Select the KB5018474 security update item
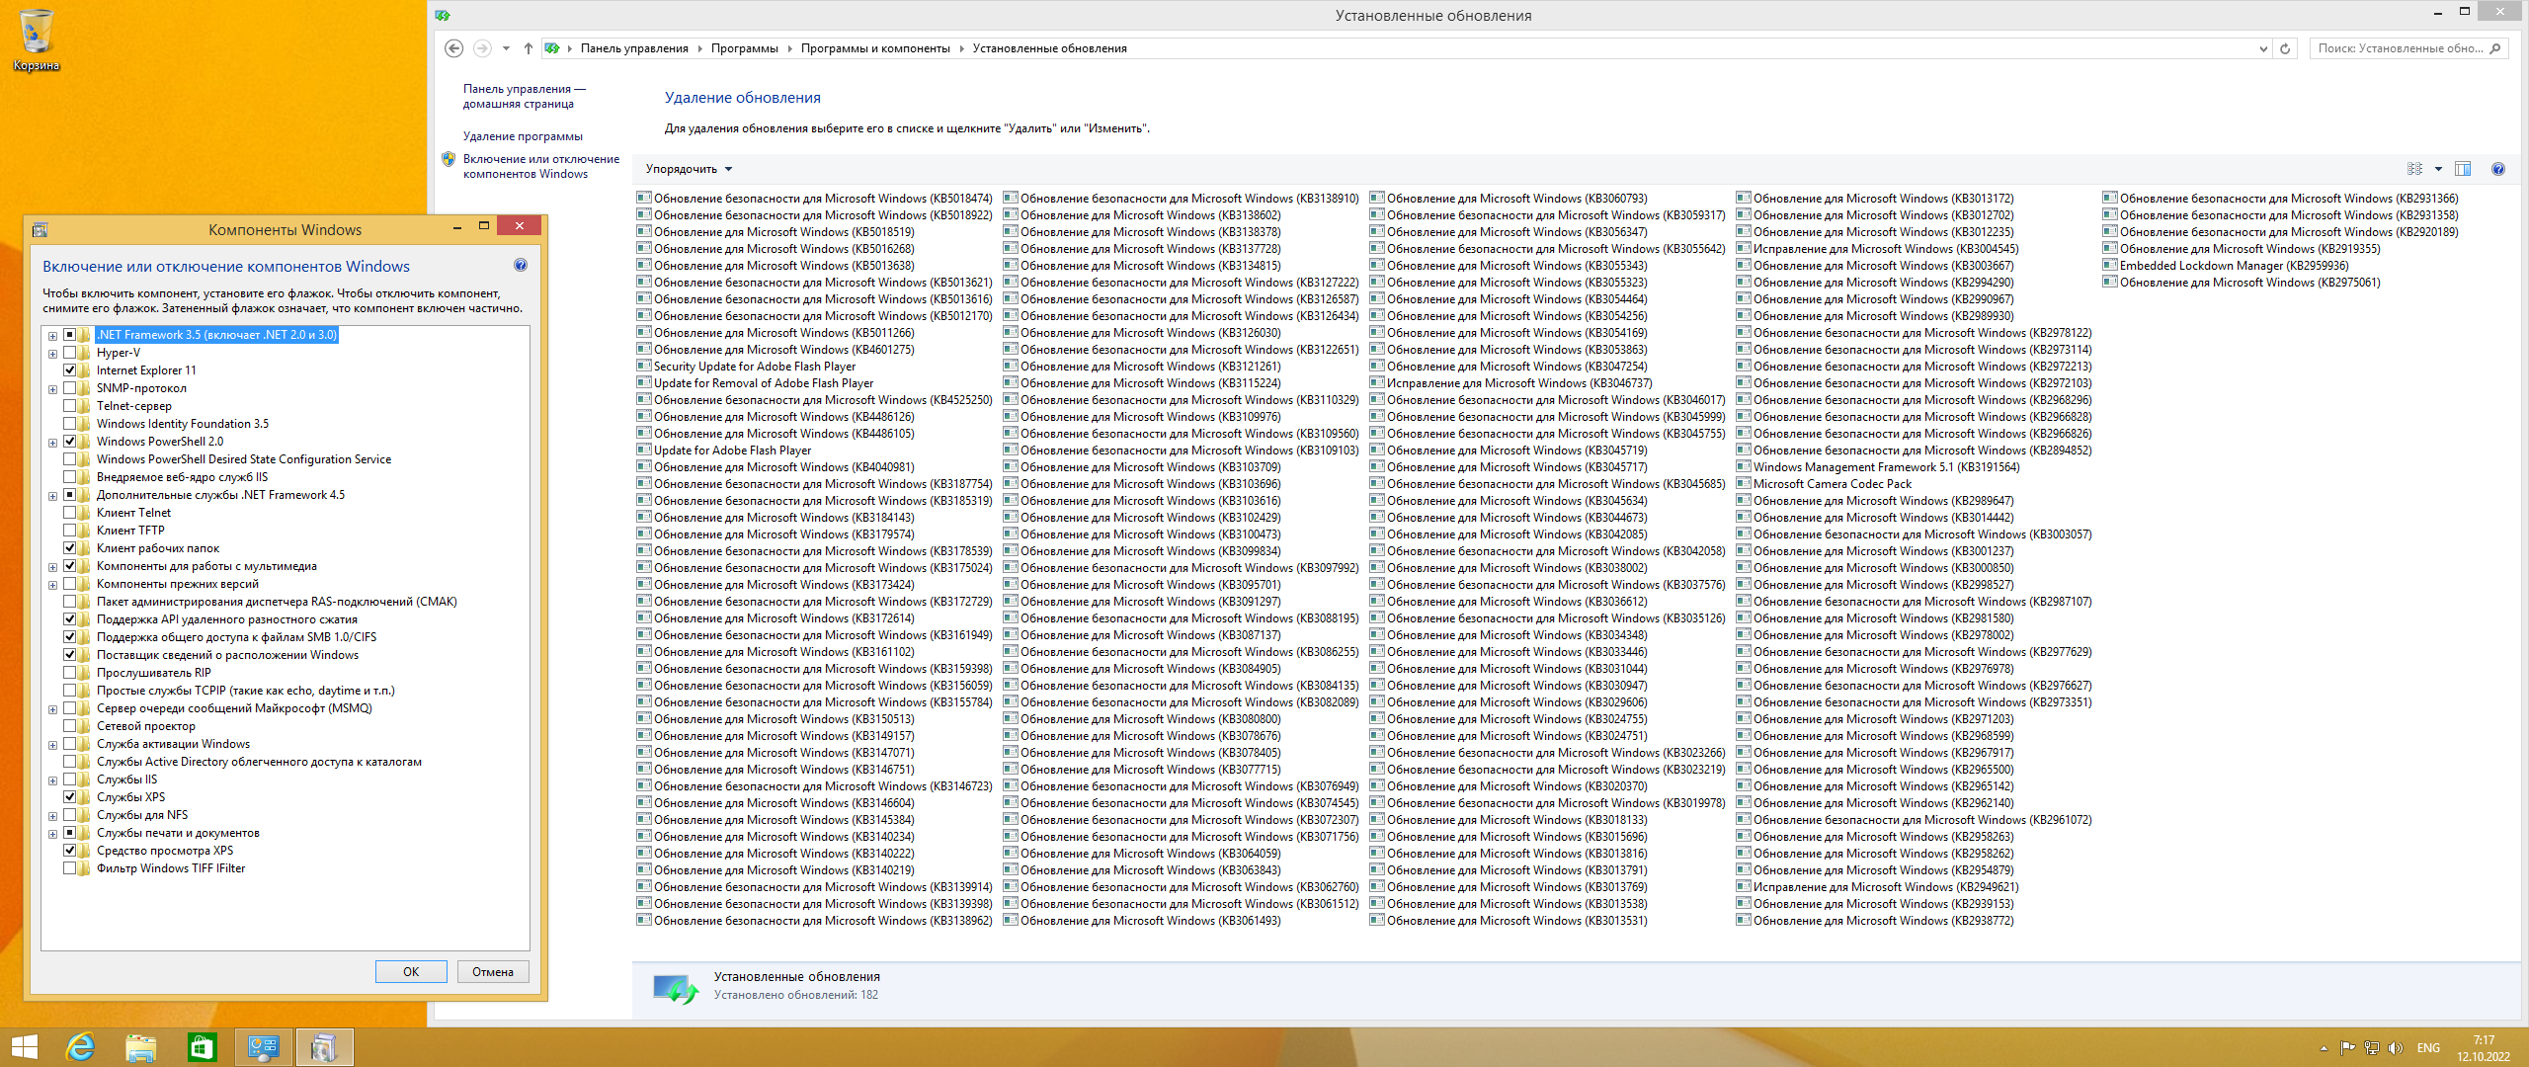The image size is (2529, 1067). 814,199
